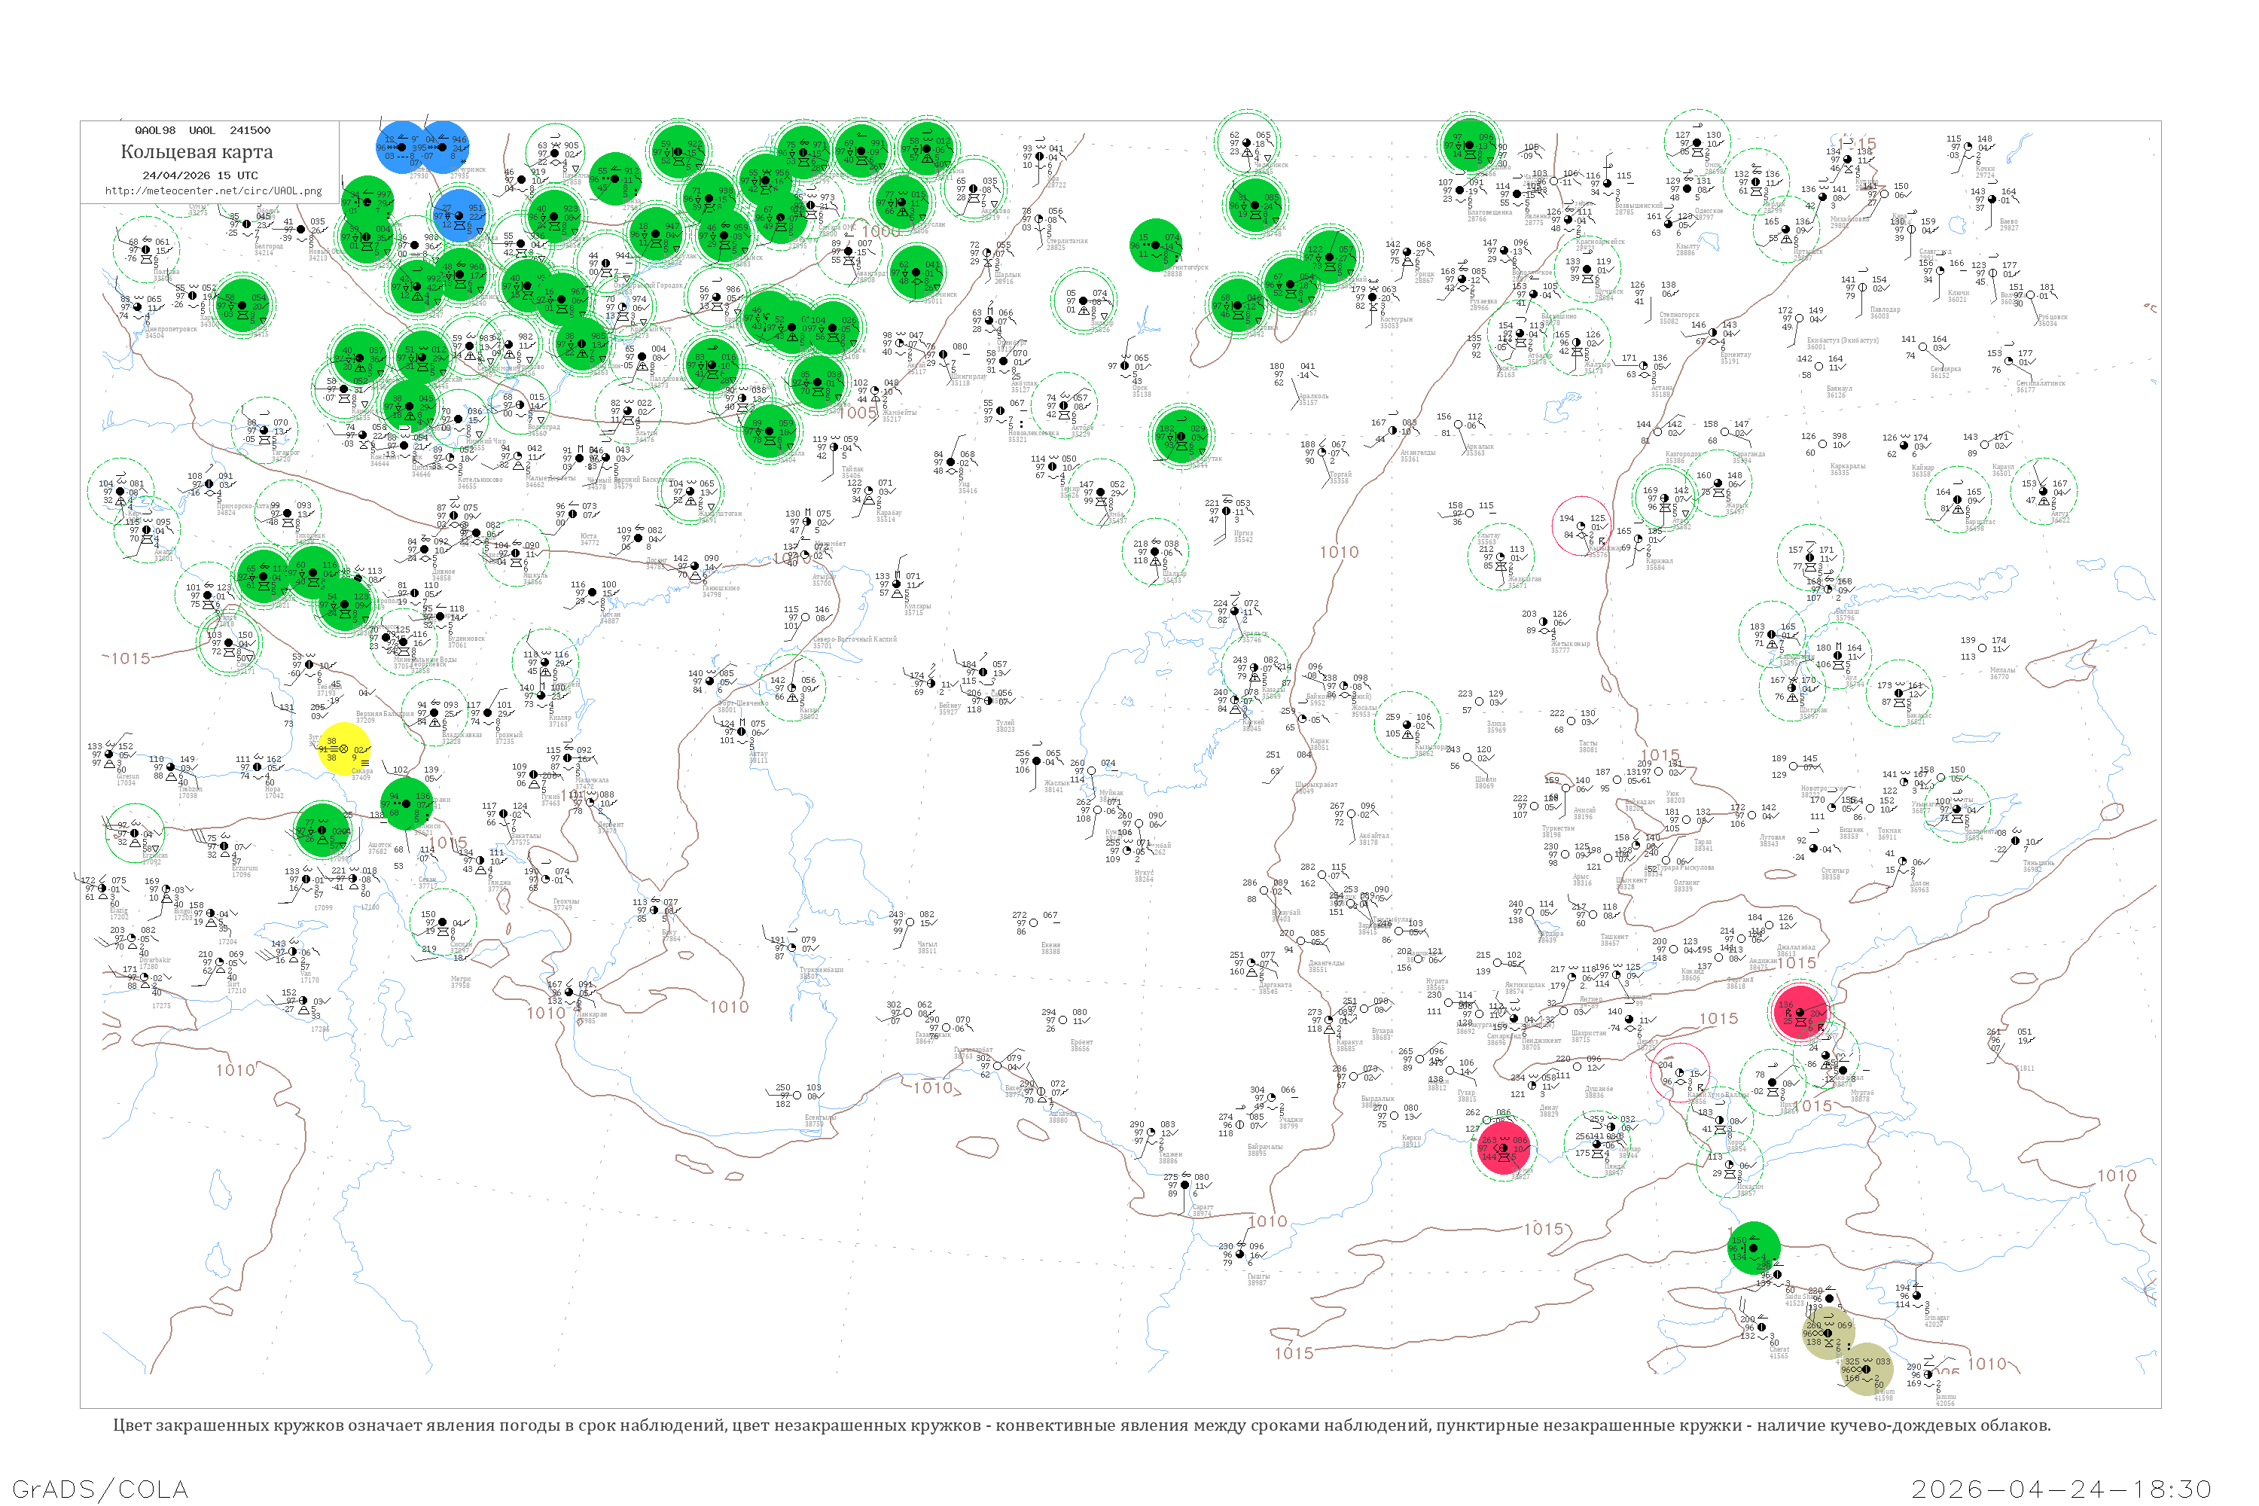Screen dimensions: 2259x1506
Task: Click the yellow filled station circle
Action: (x=345, y=749)
